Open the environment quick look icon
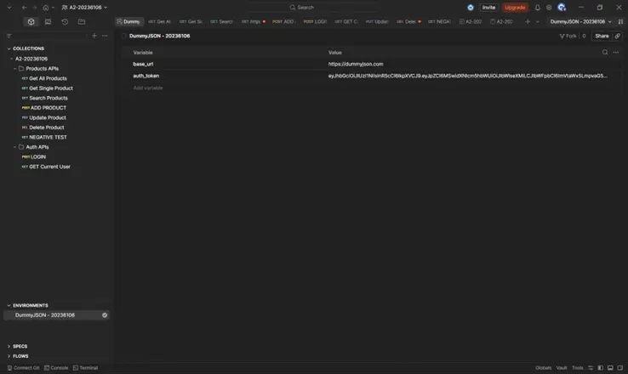 coord(620,21)
